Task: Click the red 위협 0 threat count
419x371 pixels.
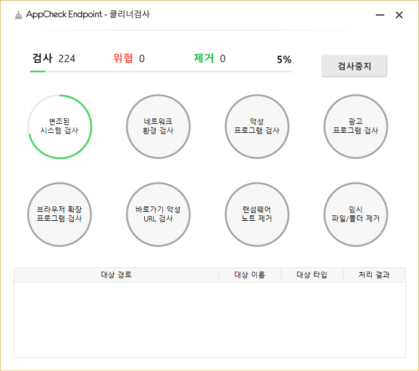Action: [x=129, y=59]
